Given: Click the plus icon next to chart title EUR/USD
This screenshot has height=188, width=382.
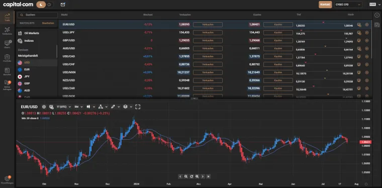Looking at the screenshot, I should click(x=44, y=107).
